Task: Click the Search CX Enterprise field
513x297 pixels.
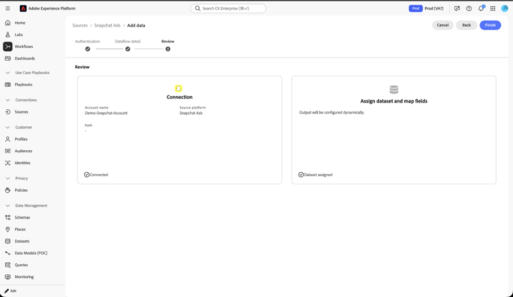Action: (x=228, y=8)
